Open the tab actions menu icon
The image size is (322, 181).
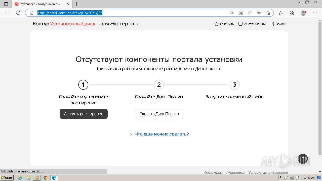point(6,4)
